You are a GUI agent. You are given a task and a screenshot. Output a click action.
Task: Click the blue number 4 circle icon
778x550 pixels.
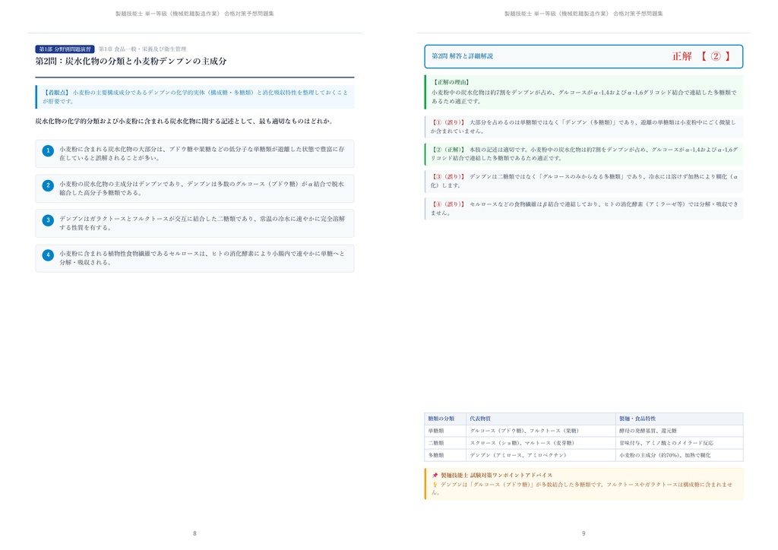(48, 255)
